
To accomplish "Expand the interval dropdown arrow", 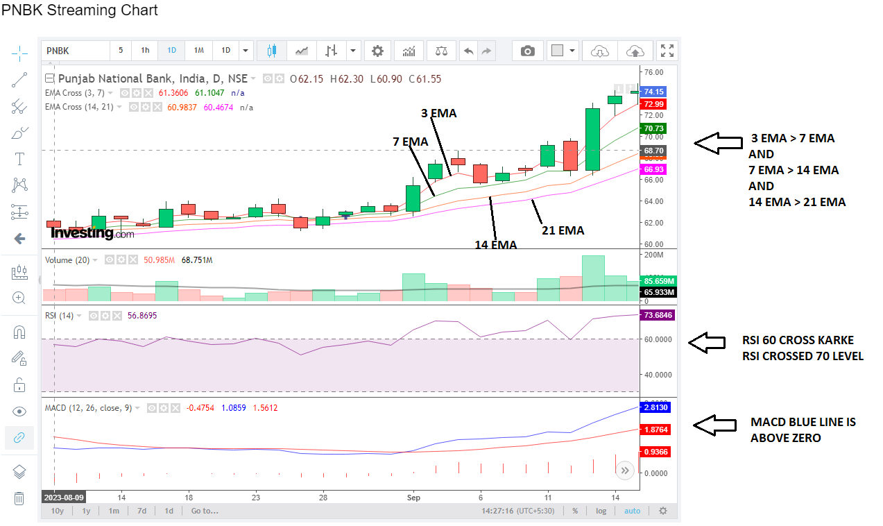I will [245, 51].
